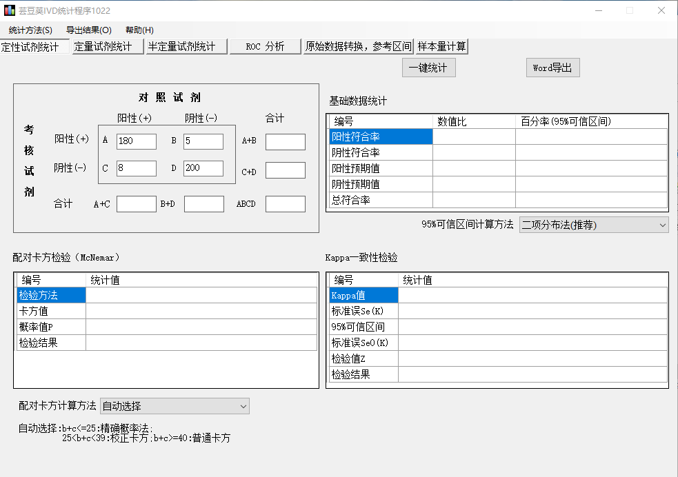Viewport: 678px width, 477px height.
Task: Click the app icon in title bar
Action: click(x=10, y=11)
